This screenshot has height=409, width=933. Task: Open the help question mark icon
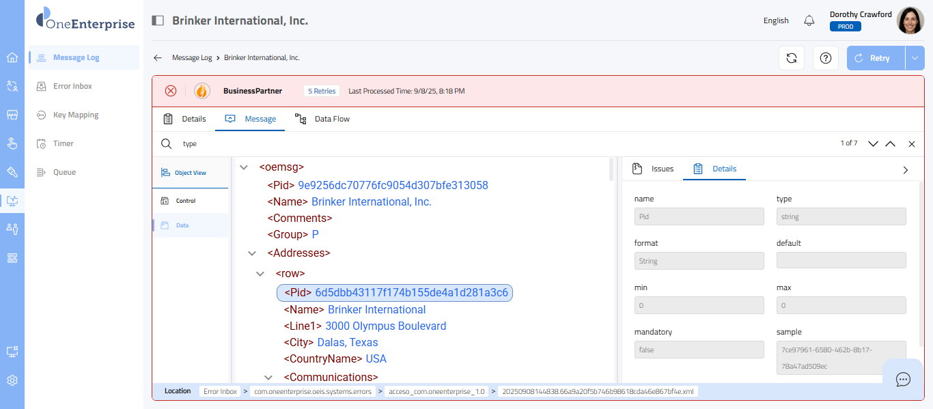click(825, 58)
